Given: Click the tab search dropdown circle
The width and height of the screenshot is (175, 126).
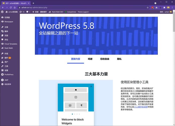Looking at the screenshot, I should (x=155, y=3).
